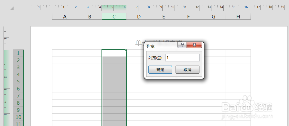Click the 列宽(C): field label
The image size is (289, 126).
click(155, 58)
